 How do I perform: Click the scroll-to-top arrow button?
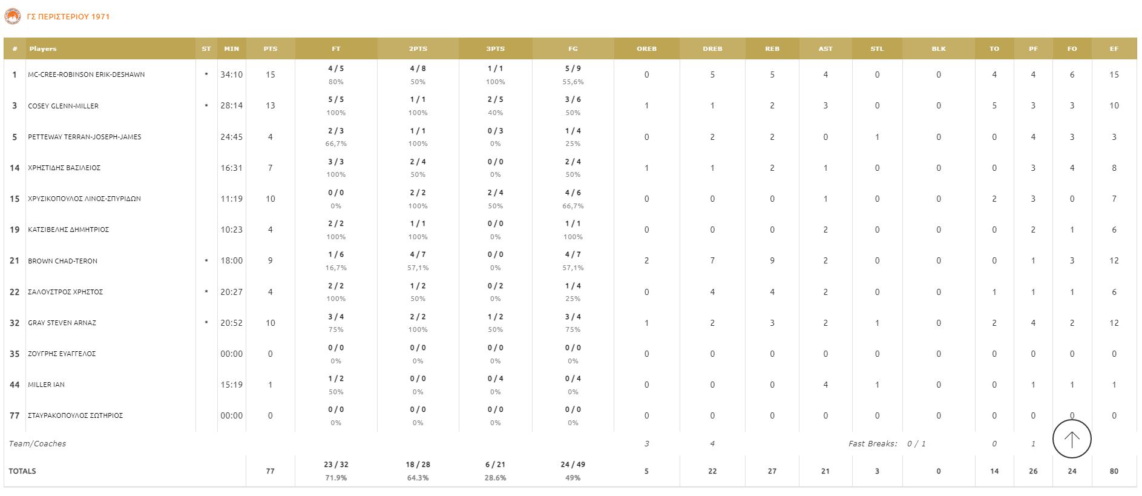coord(1071,439)
